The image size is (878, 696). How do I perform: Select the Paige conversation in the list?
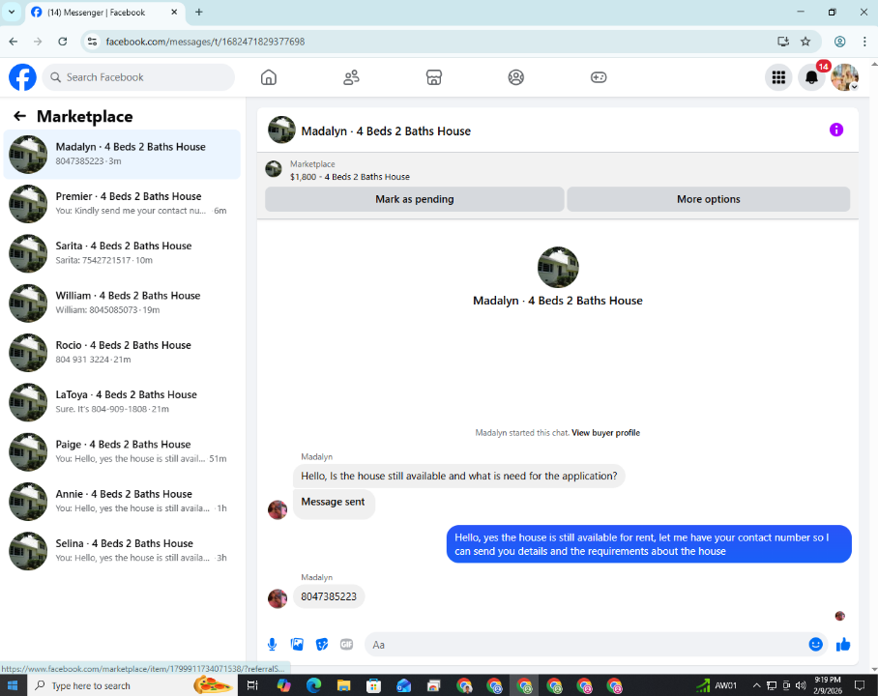122,451
